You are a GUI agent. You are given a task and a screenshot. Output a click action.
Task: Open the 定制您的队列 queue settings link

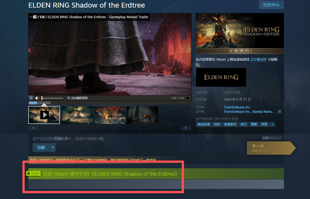(272, 138)
